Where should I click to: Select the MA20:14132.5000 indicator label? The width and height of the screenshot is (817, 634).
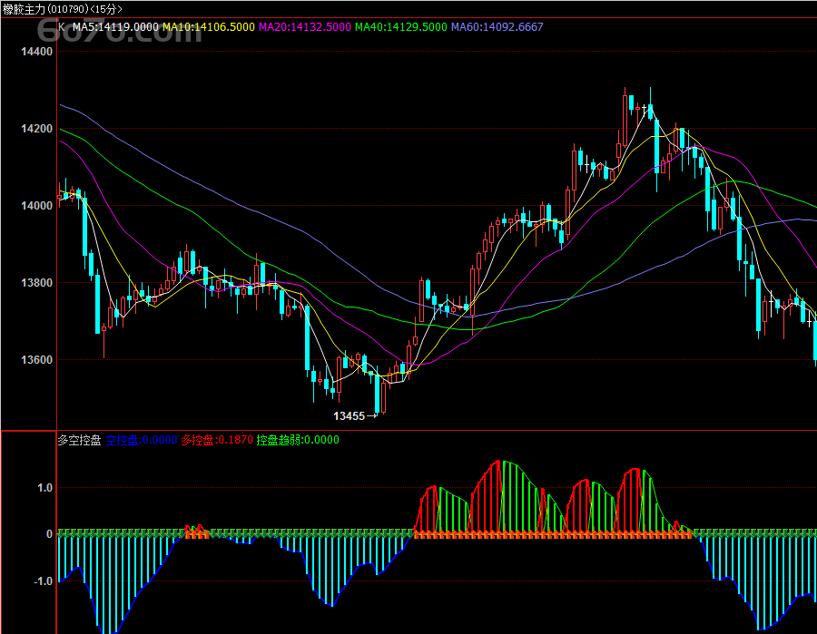pos(305,27)
